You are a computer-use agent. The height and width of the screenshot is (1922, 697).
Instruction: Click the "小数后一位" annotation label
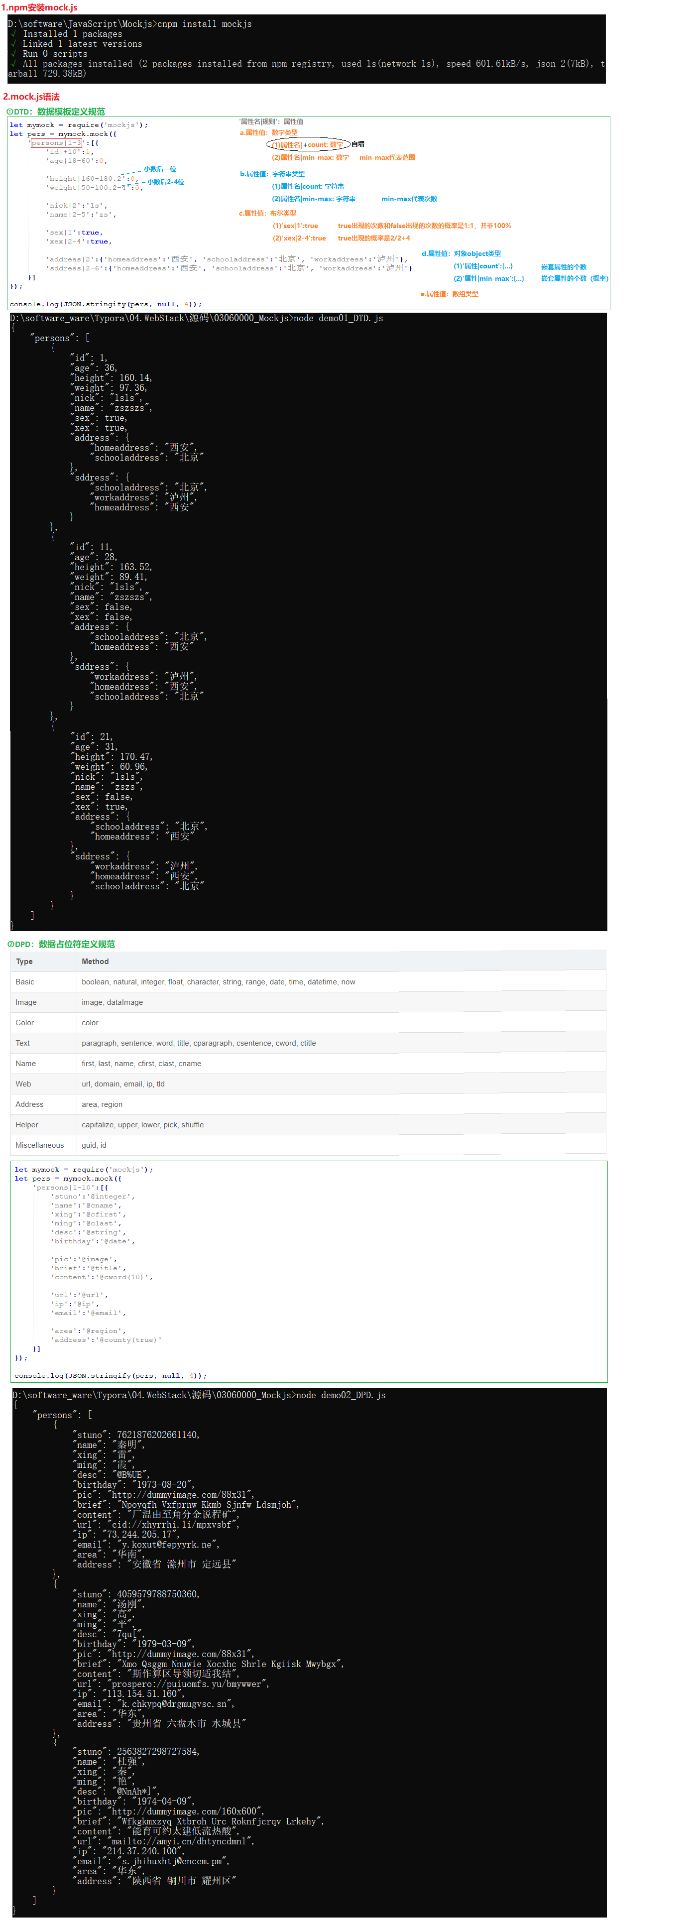click(160, 169)
